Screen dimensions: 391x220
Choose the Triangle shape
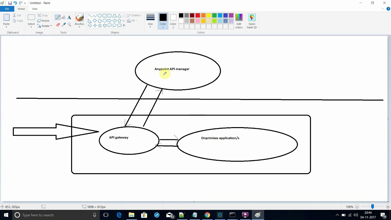pos(119,16)
